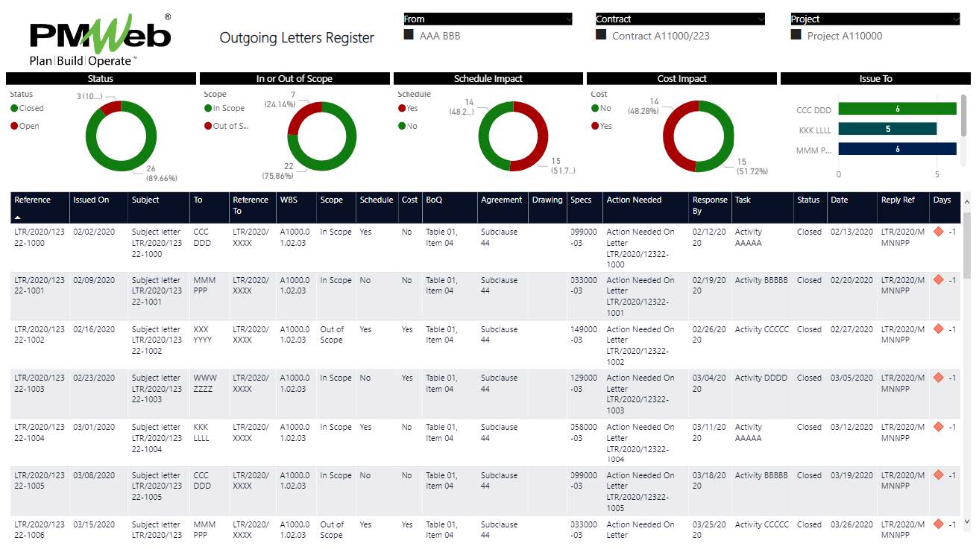Tick the Contract A11000/223 checkbox
The width and height of the screenshot is (979, 549).
point(601,34)
